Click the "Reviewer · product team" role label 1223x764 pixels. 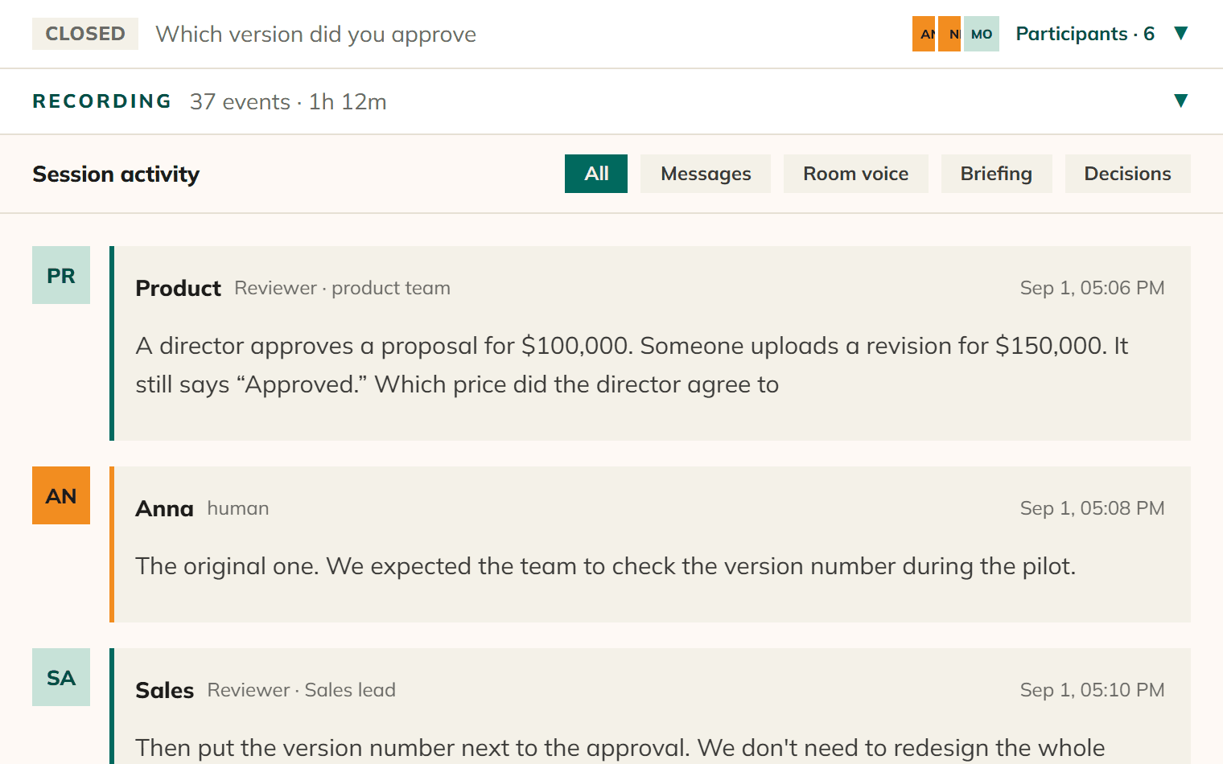342,288
